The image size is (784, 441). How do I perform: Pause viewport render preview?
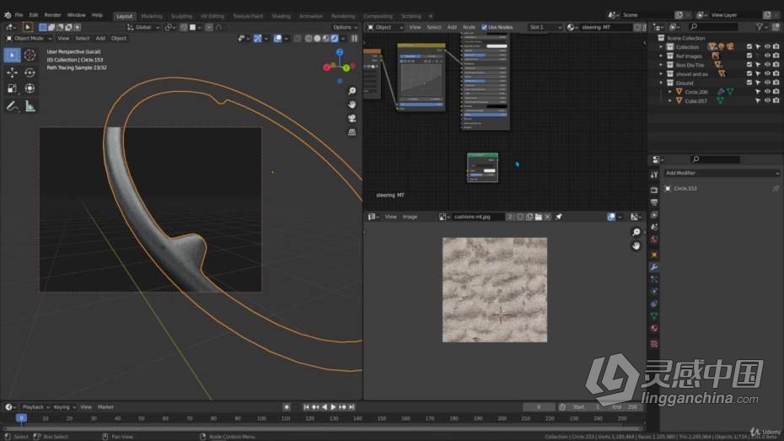(355, 39)
